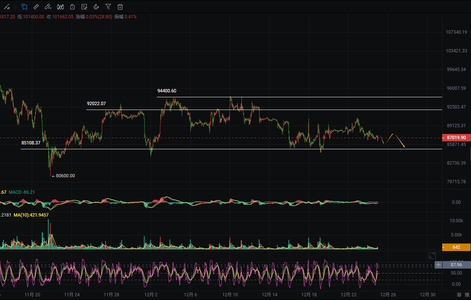471x300 pixels.
Task: Click the fullscreen expand icon
Action: (x=432, y=255)
